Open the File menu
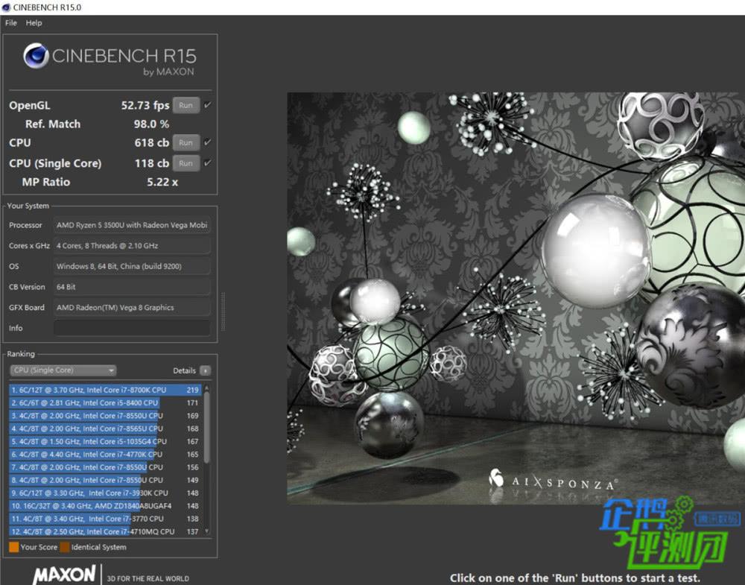The image size is (745, 585). click(x=11, y=23)
